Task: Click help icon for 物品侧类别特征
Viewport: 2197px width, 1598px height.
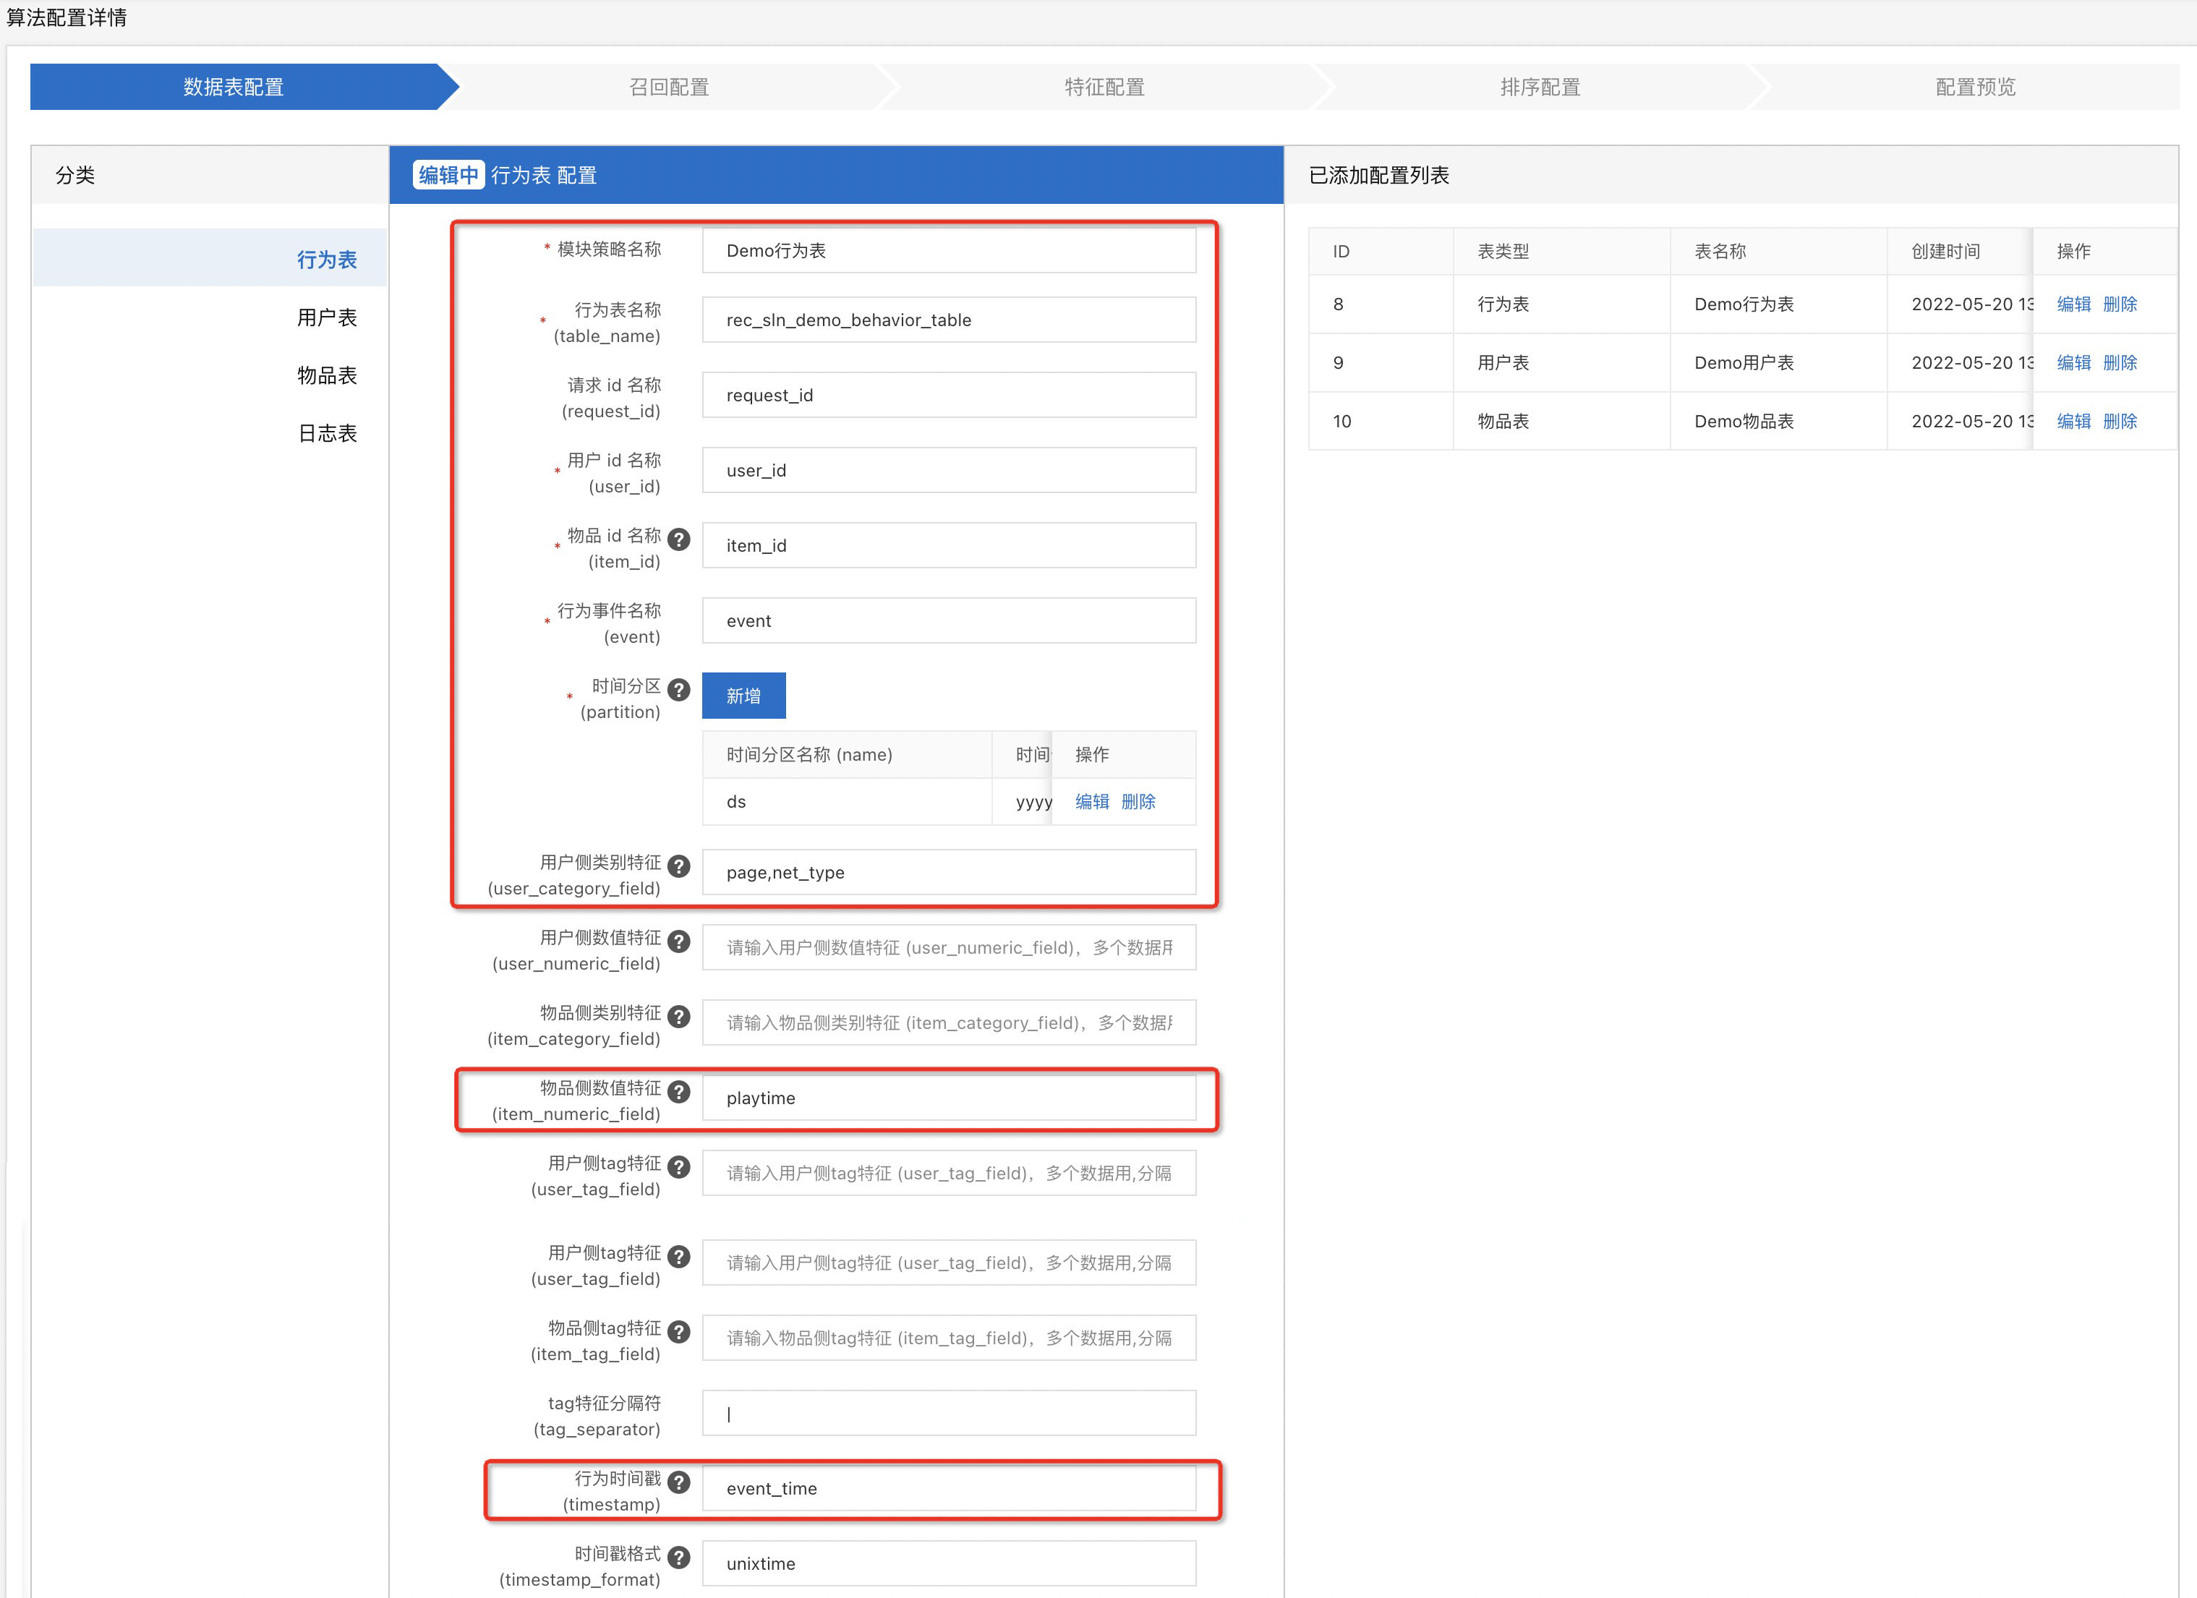Action: pos(679,1016)
